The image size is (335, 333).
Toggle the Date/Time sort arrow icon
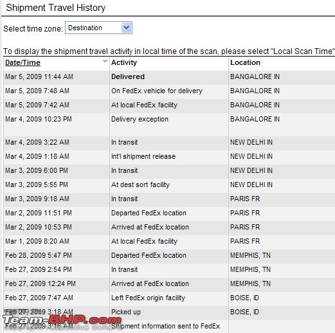pyautogui.click(x=105, y=61)
